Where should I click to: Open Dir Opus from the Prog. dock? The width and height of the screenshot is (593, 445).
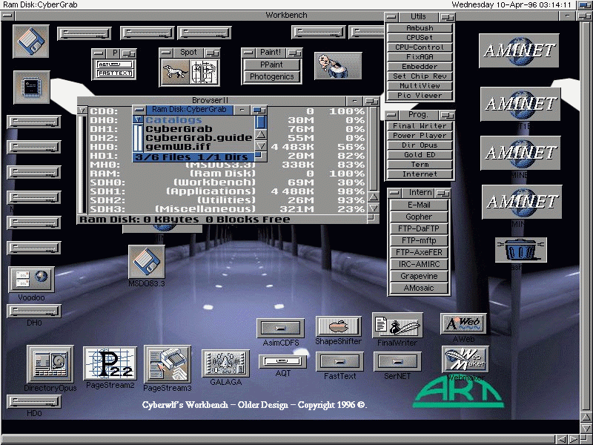pyautogui.click(x=420, y=145)
